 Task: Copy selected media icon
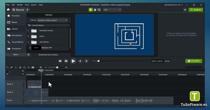coord(20,68)
